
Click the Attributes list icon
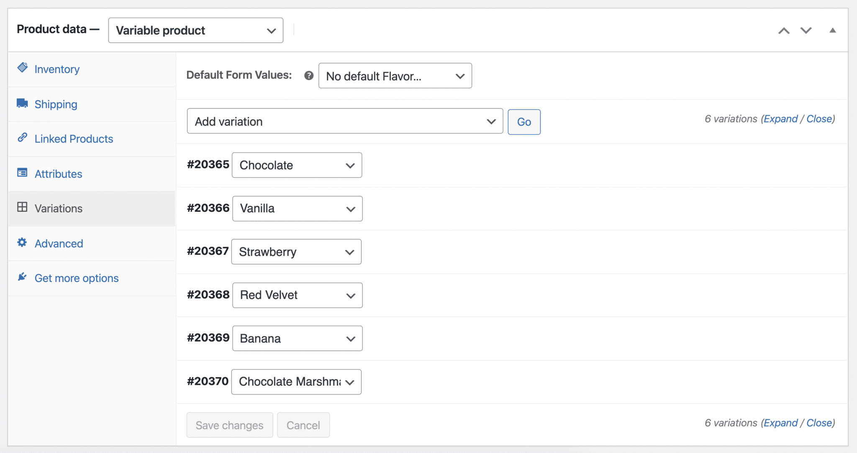coord(22,173)
